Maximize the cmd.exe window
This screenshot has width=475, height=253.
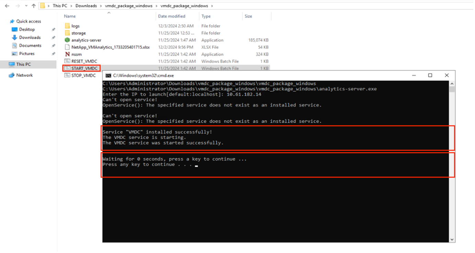[430, 75]
